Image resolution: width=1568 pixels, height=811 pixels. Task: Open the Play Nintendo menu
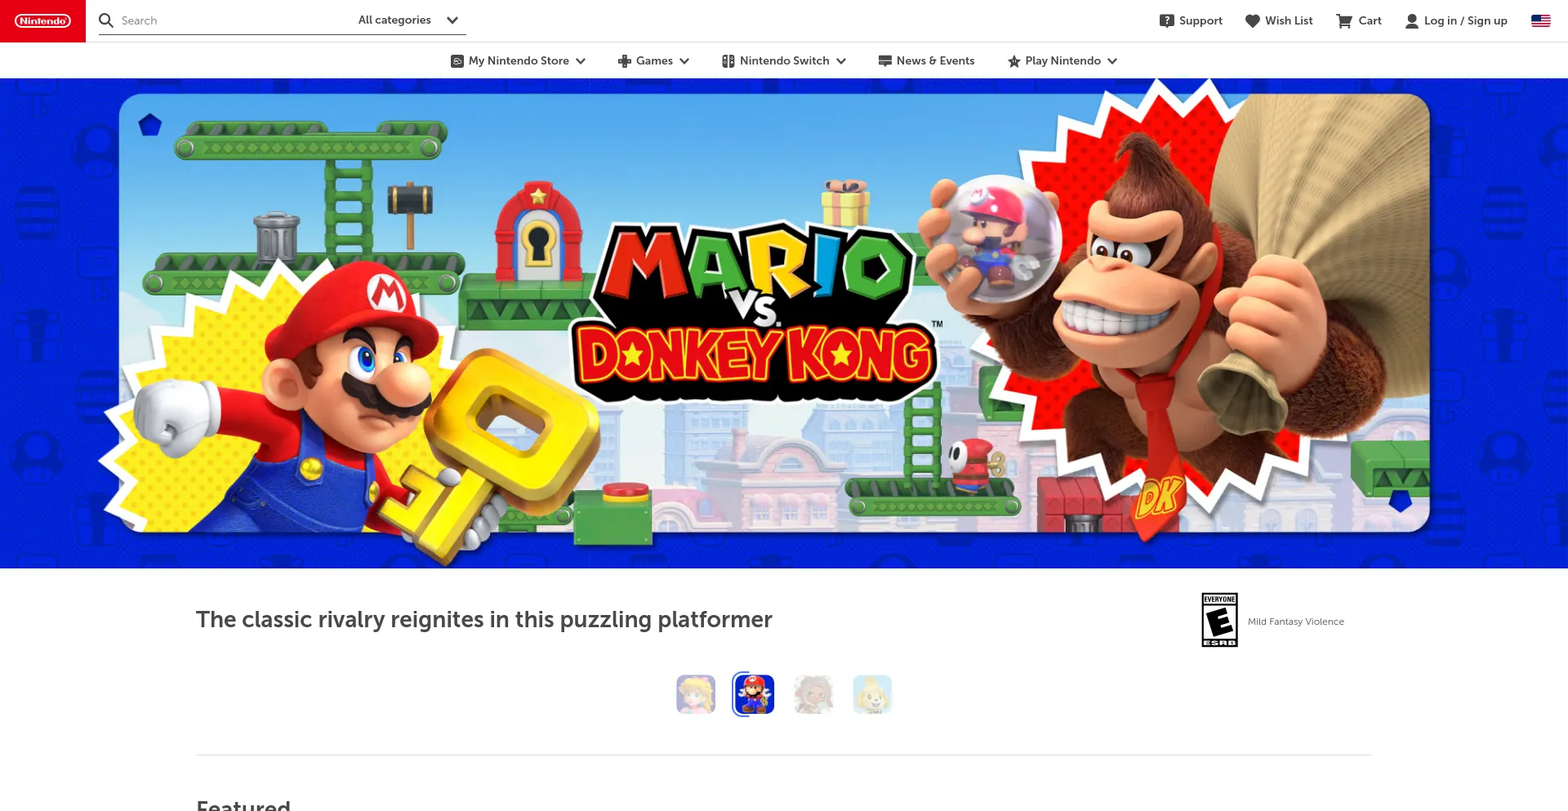click(x=1062, y=61)
